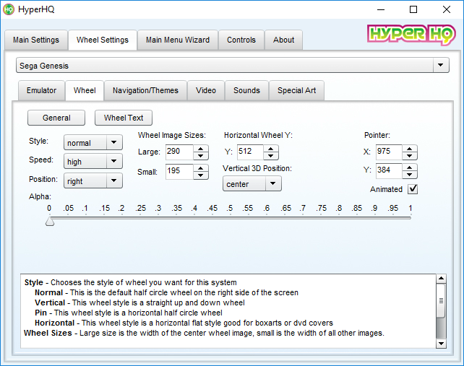Click the Pointer X input field

click(389, 152)
